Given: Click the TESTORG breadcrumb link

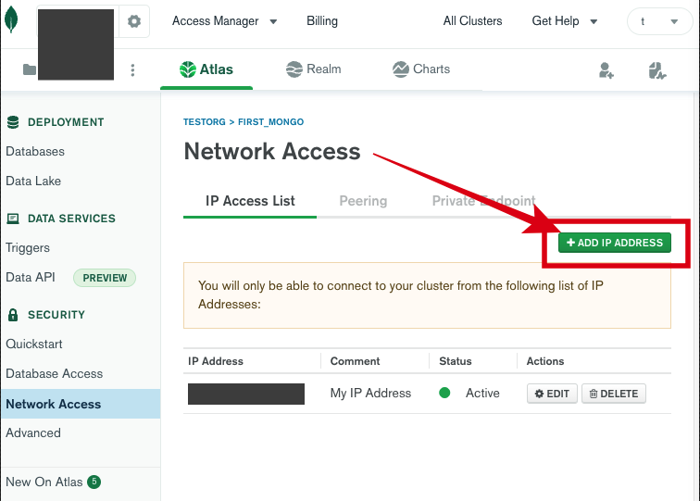Looking at the screenshot, I should [205, 122].
